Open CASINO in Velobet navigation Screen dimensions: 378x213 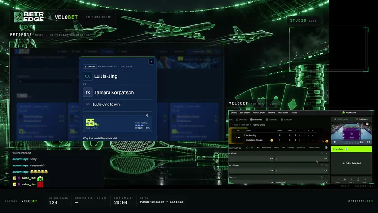tap(234, 113)
